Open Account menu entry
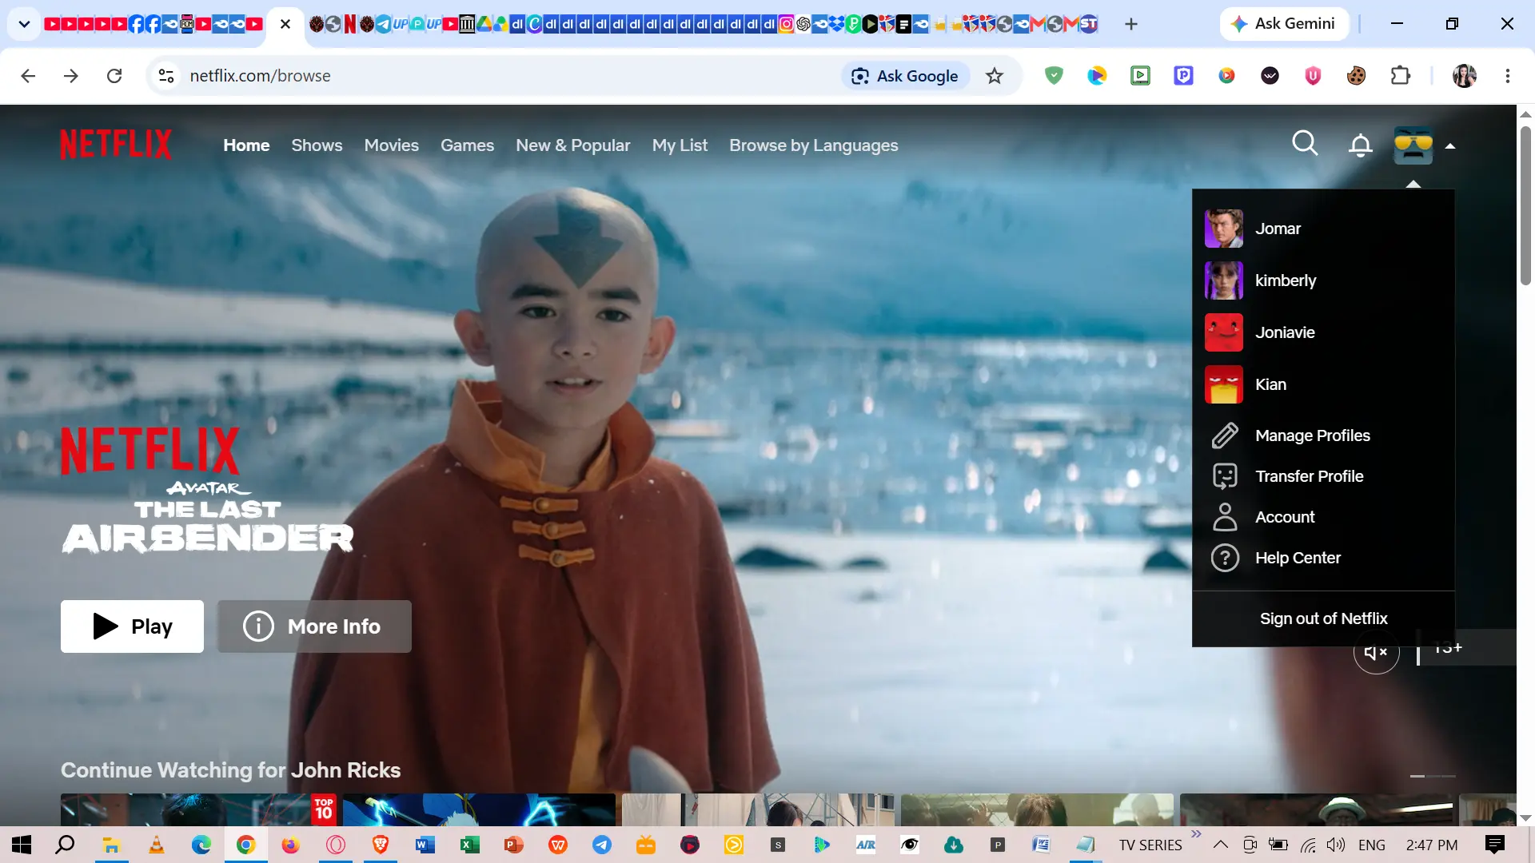Image resolution: width=1535 pixels, height=863 pixels. pyautogui.click(x=1285, y=517)
